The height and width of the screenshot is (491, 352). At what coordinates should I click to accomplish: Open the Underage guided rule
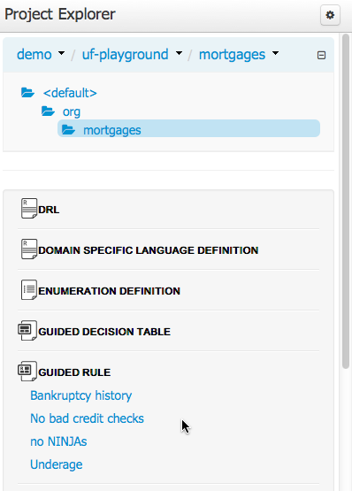[56, 464]
